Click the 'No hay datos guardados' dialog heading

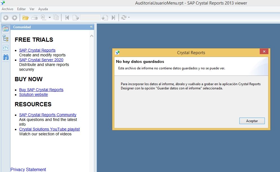pos(140,62)
